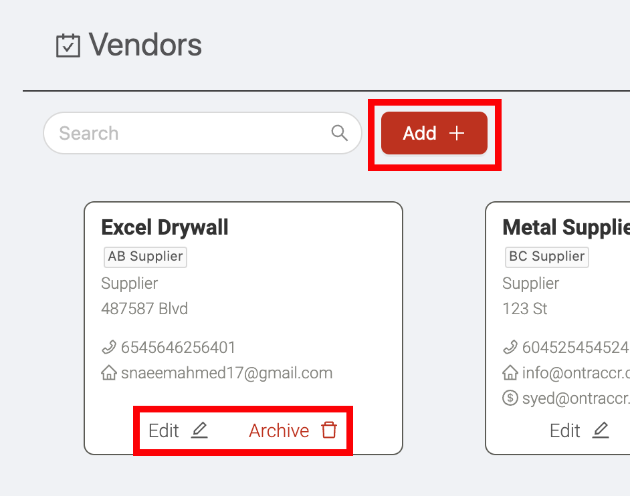
Task: Click the trash icon for Excel Drywall
Action: tap(329, 430)
